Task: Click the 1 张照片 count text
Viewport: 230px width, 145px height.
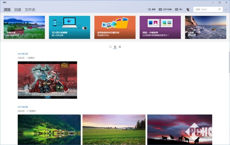Action: click(31, 58)
